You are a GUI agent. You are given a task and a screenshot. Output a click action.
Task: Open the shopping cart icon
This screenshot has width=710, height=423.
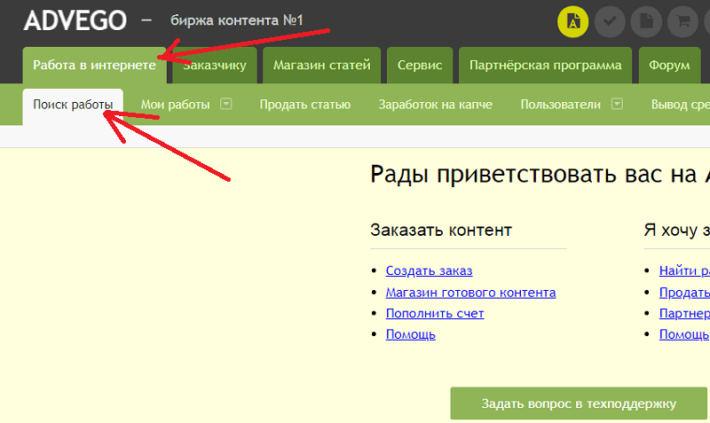(x=682, y=21)
